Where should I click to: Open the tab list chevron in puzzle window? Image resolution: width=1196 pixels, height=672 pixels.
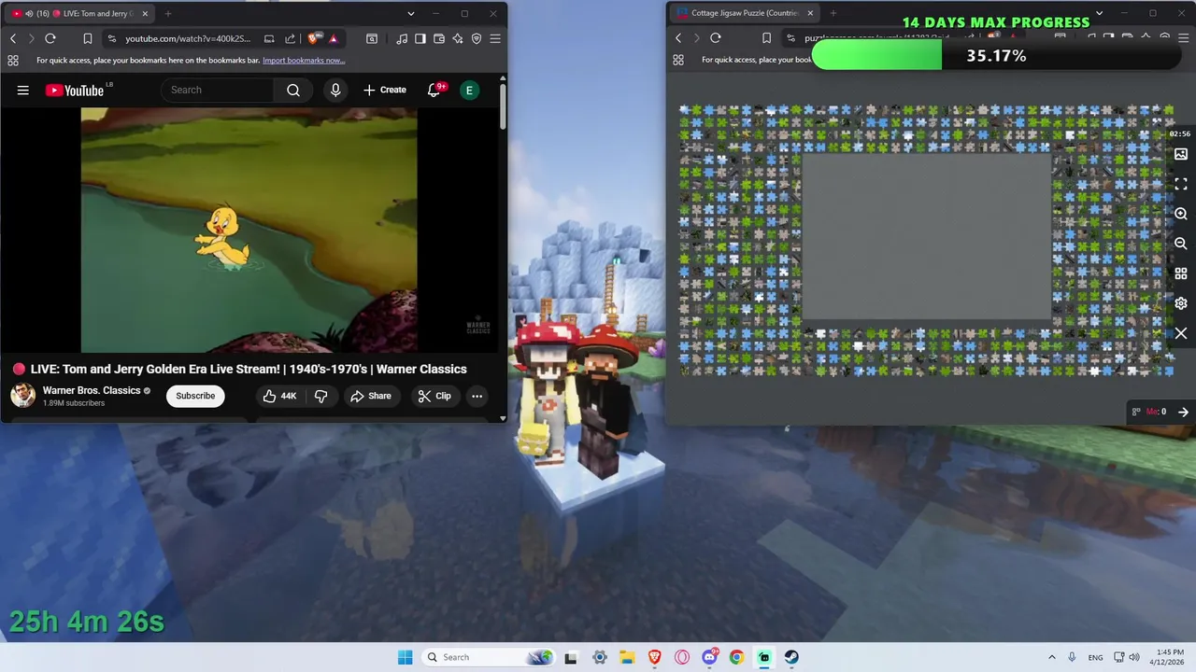click(x=1099, y=13)
